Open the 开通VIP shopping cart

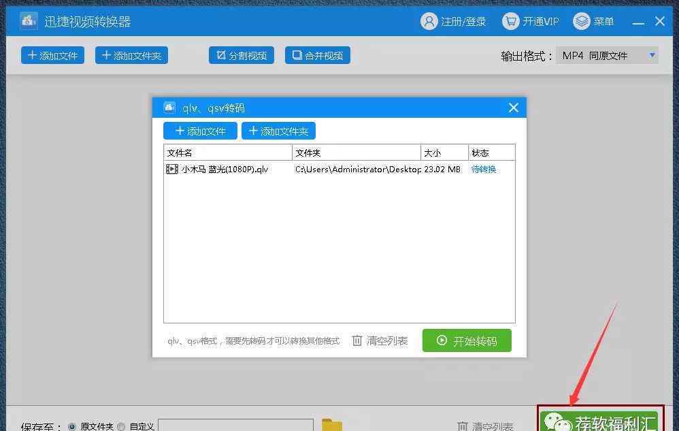(531, 21)
